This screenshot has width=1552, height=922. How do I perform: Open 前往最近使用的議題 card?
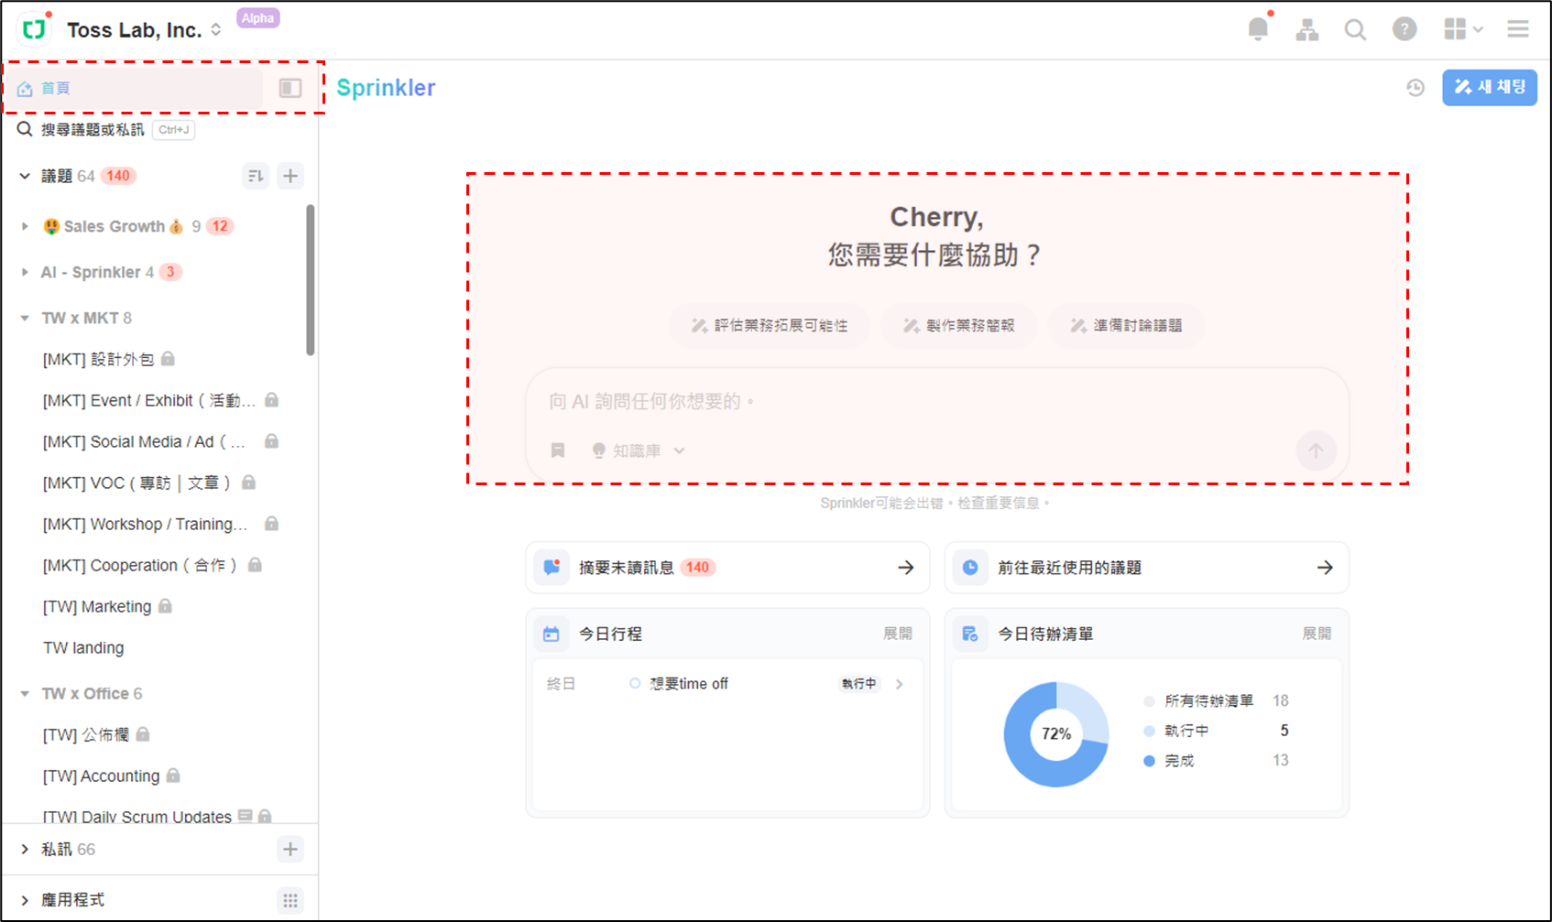pyautogui.click(x=1147, y=568)
